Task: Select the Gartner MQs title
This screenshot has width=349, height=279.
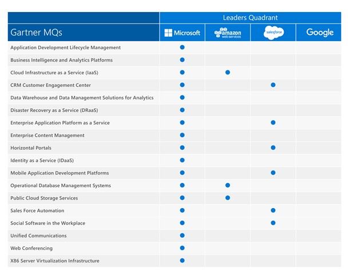Action: 36,33
